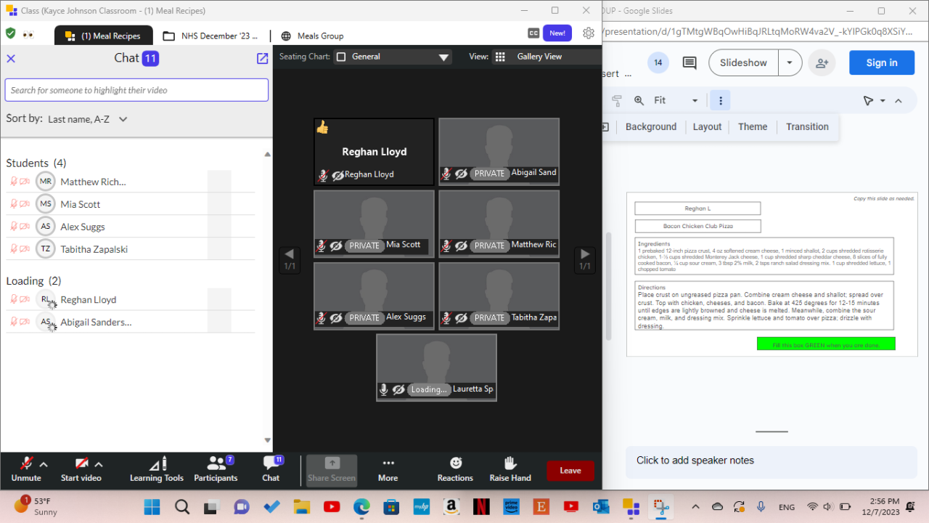Expand video options caret next to Start video

pos(99,465)
